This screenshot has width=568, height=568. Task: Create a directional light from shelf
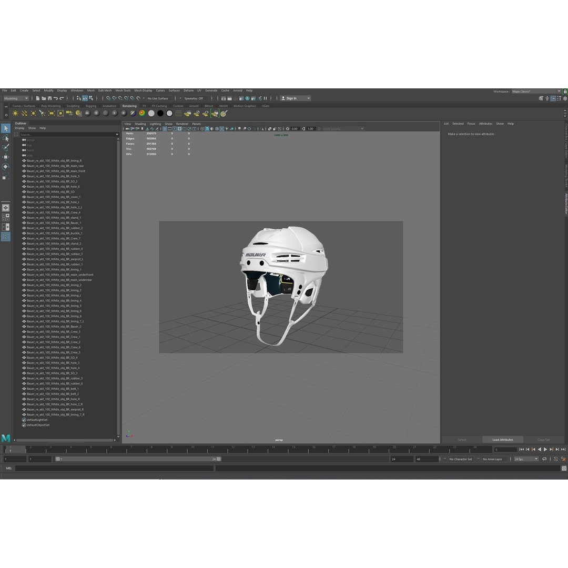tap(24, 114)
